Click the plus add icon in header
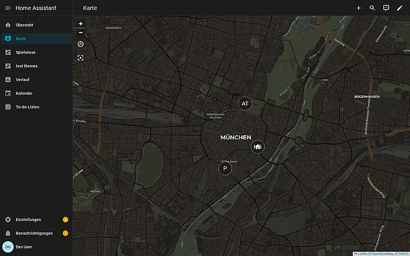The width and height of the screenshot is (410, 256). tap(359, 8)
